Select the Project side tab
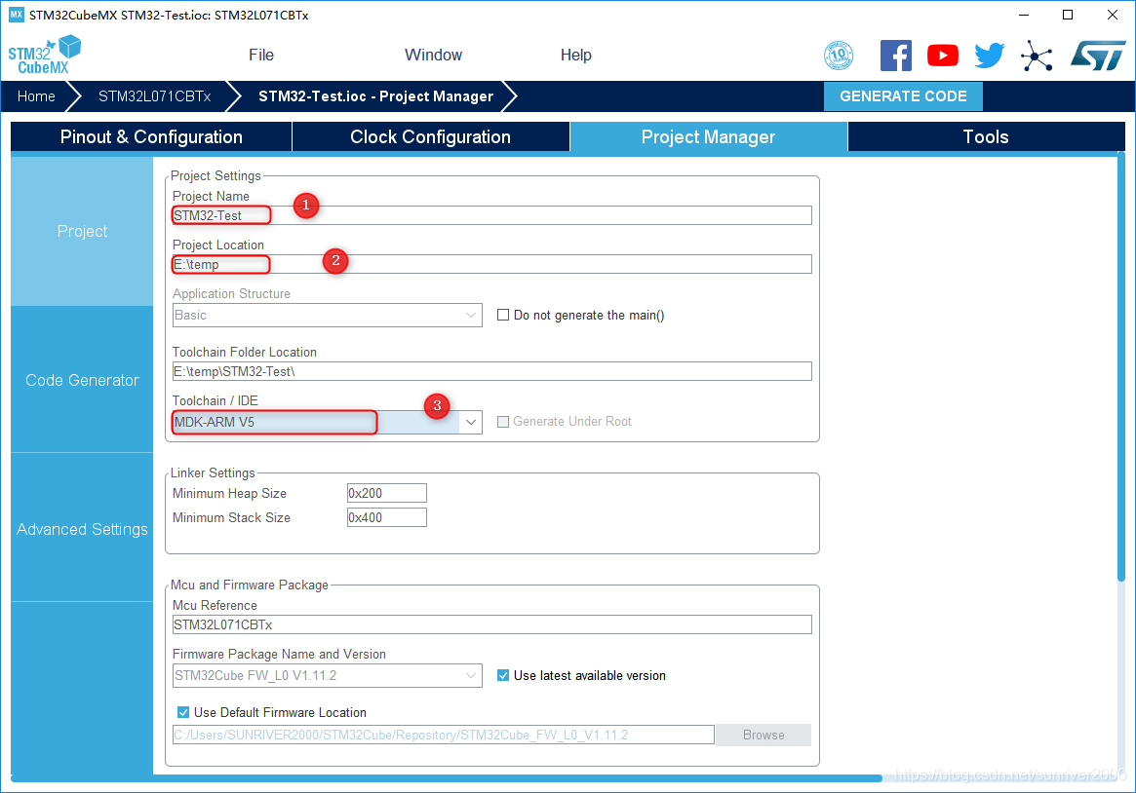 [82, 231]
